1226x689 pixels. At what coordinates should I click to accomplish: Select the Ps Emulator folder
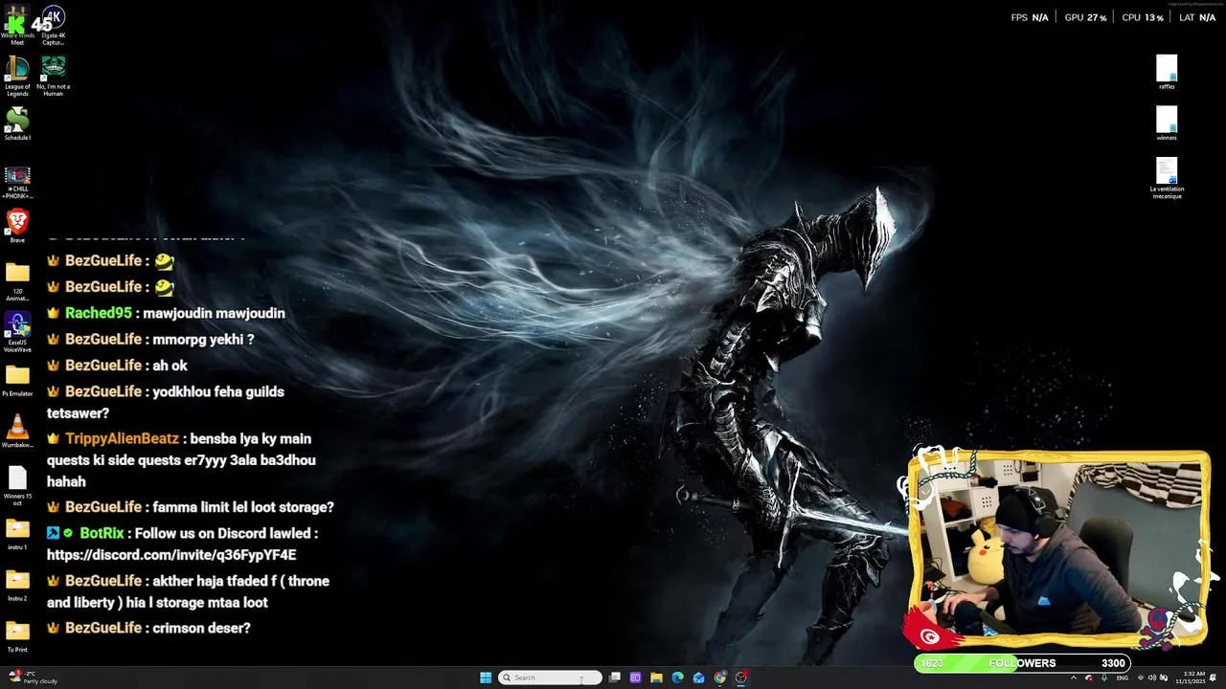tap(17, 380)
